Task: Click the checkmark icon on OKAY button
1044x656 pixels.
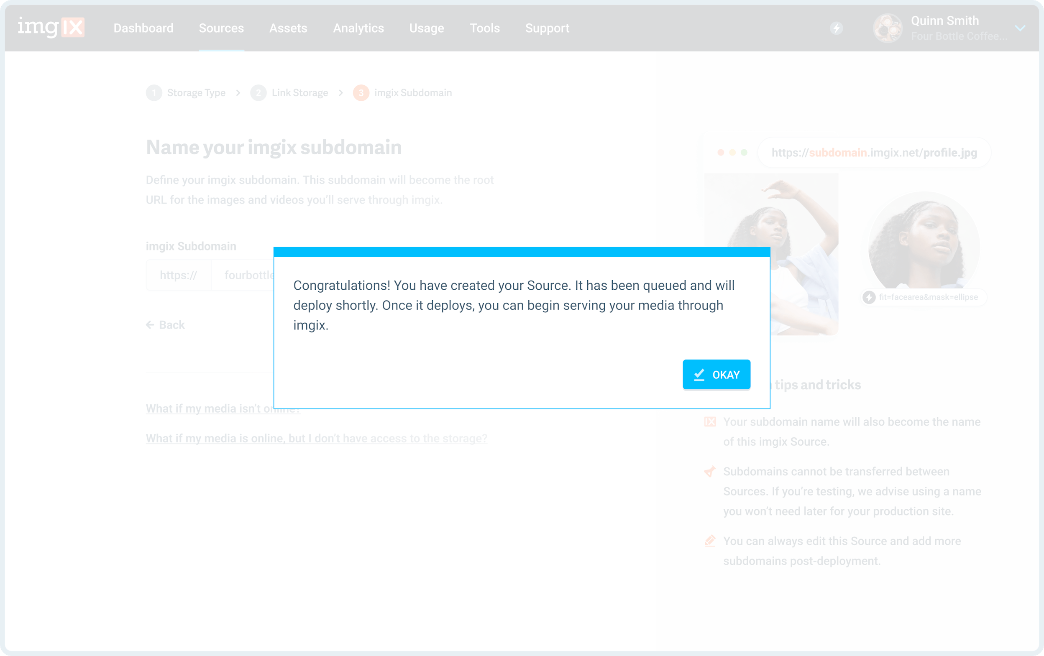Action: click(699, 374)
